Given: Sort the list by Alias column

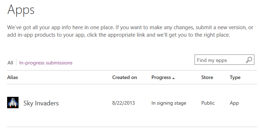Looking at the screenshot, I should pyautogui.click(x=12, y=77).
